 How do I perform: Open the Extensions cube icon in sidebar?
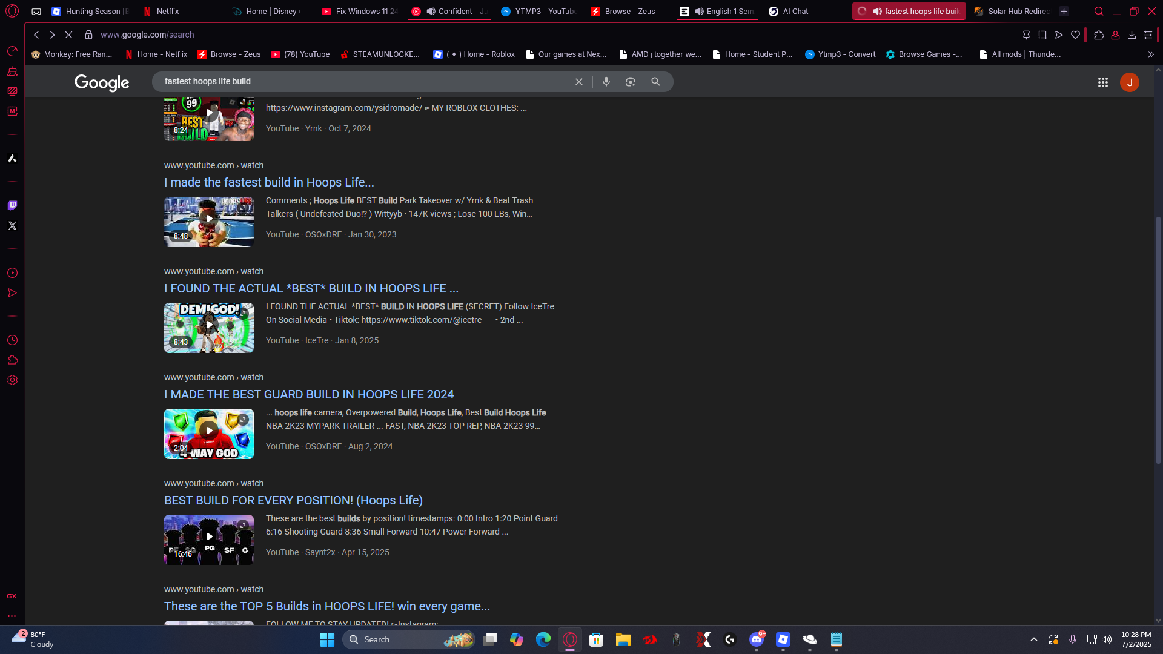pyautogui.click(x=12, y=360)
